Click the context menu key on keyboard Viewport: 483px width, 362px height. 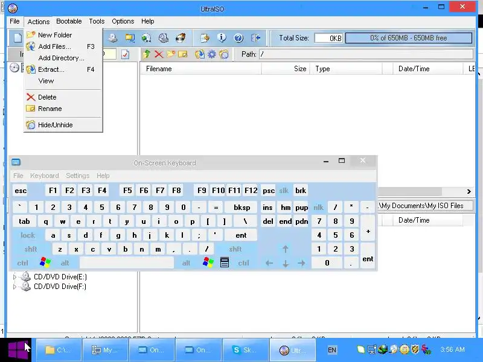(225, 262)
